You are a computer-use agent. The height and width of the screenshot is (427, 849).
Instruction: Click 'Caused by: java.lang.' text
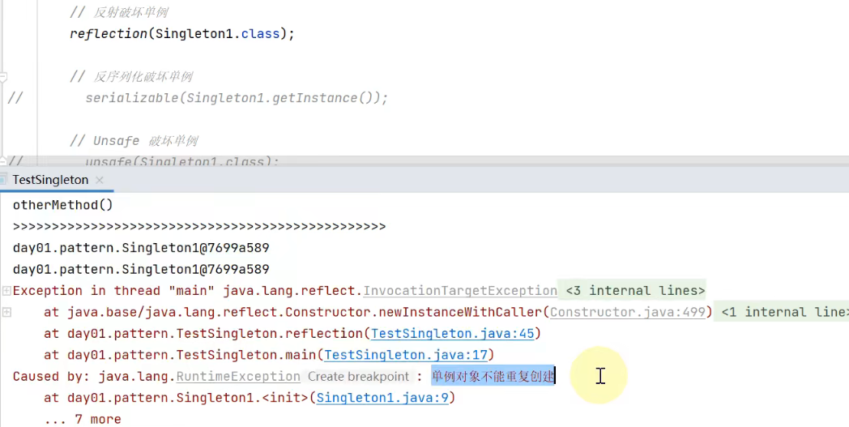94,377
